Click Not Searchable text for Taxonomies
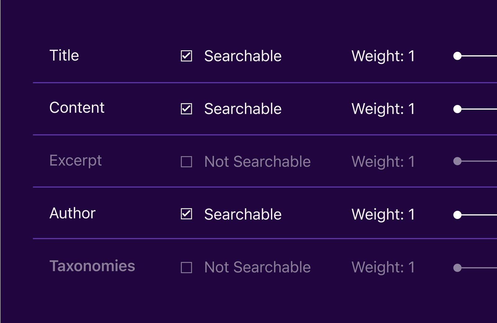Viewport: 497px width, 323px height. (x=257, y=267)
